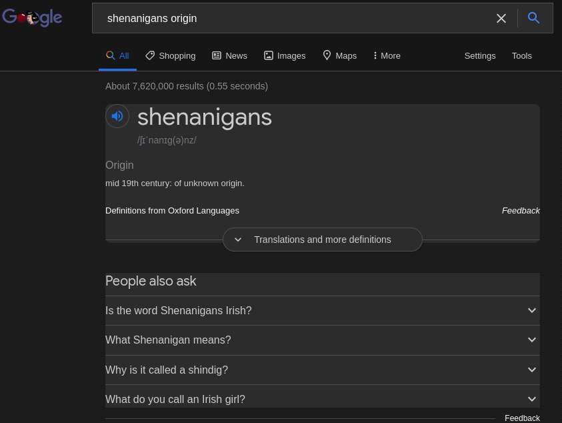
Task: Click the 'People also ask' heading
Action: [151, 281]
